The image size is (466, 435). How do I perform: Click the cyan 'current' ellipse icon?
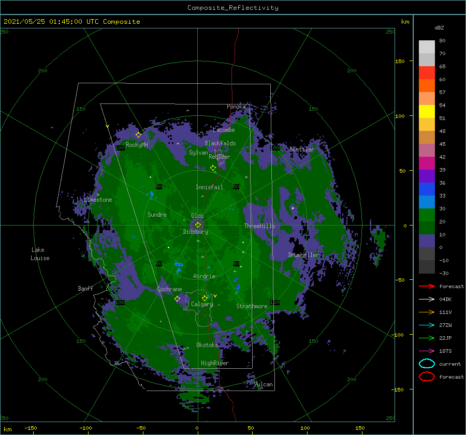[427, 364]
